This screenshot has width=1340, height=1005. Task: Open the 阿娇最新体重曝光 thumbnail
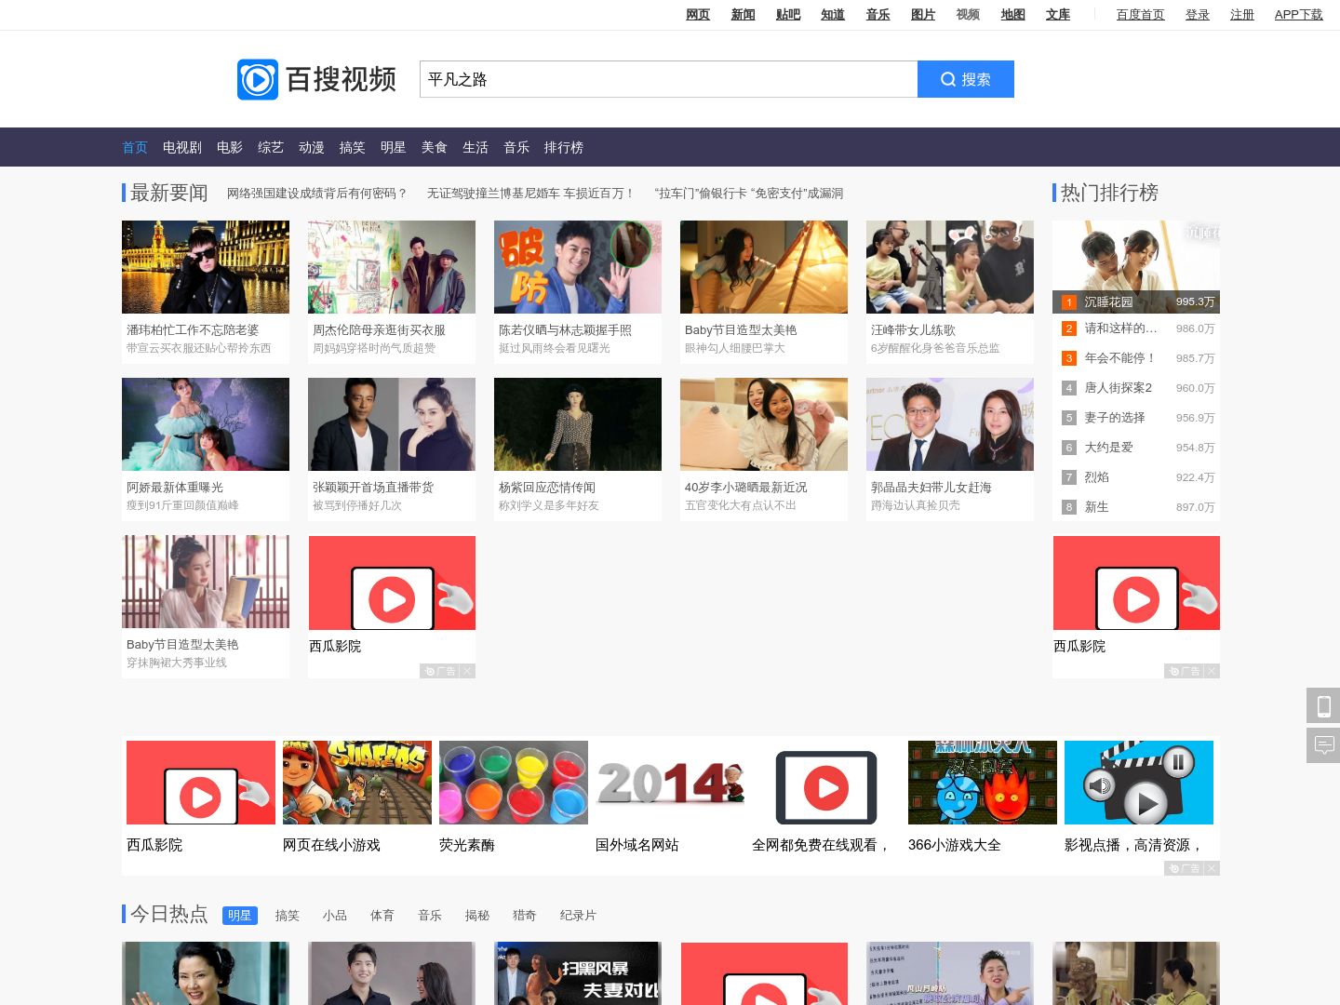pos(206,424)
